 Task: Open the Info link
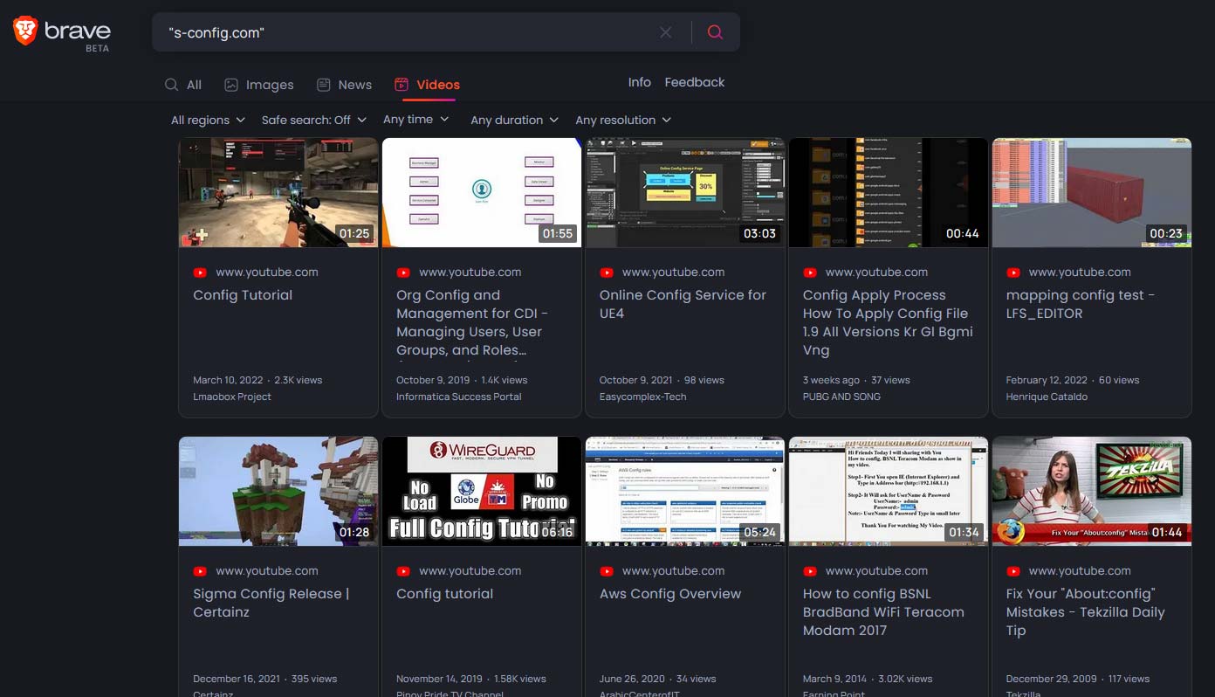point(640,82)
